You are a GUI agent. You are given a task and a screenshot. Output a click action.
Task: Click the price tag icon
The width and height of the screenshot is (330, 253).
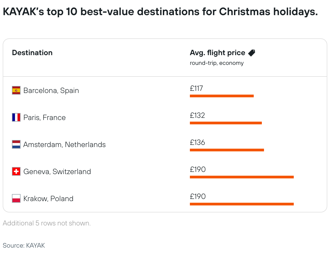point(252,53)
